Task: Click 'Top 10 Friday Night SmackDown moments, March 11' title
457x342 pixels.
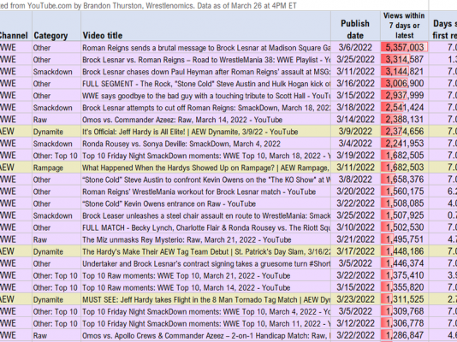Action: click(x=205, y=323)
